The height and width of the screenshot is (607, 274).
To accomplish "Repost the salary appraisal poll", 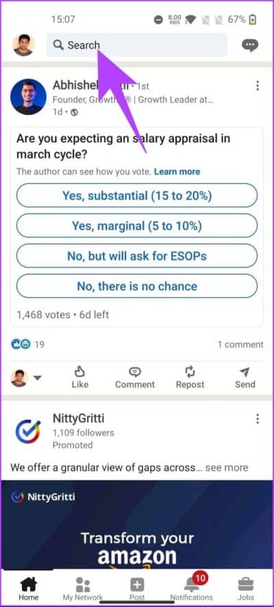I will (190, 377).
